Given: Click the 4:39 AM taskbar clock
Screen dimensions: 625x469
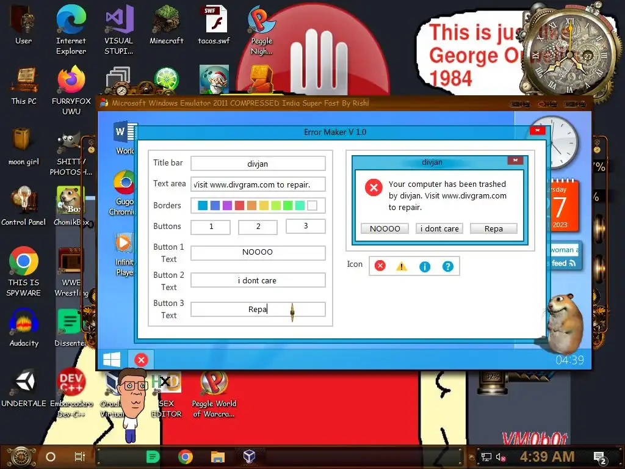Looking at the screenshot, I should pyautogui.click(x=547, y=457).
